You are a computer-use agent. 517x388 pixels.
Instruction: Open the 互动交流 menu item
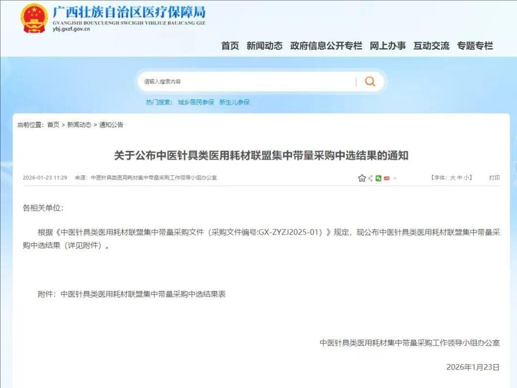pos(431,46)
